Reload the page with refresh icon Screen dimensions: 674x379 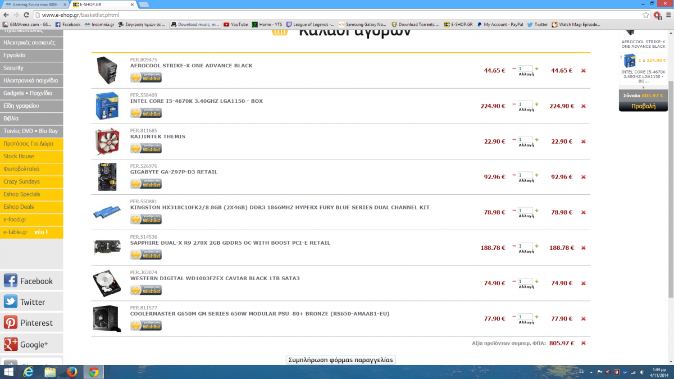click(26, 15)
